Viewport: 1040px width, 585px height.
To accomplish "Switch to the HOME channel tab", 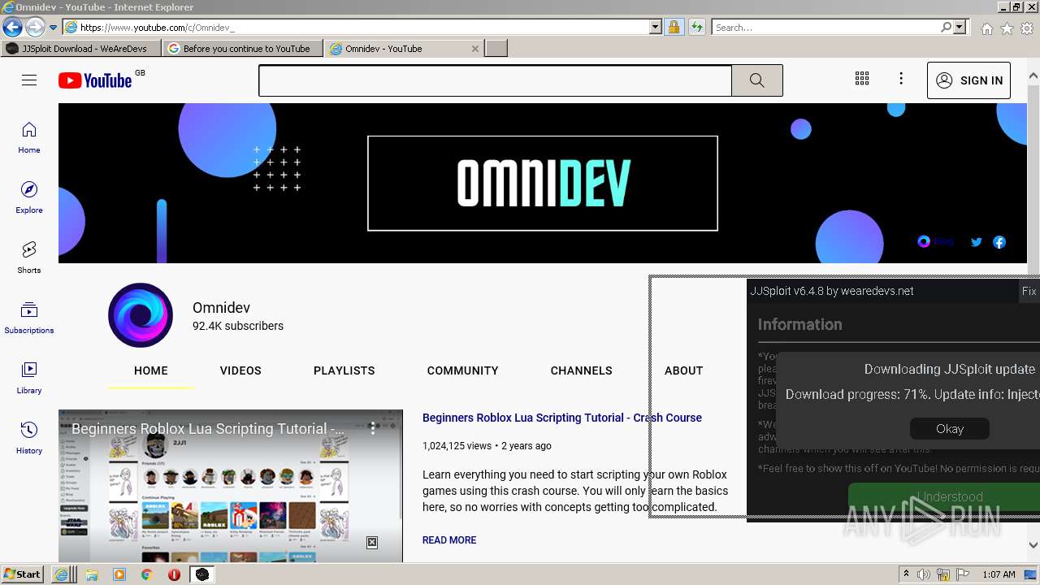I will click(x=151, y=370).
